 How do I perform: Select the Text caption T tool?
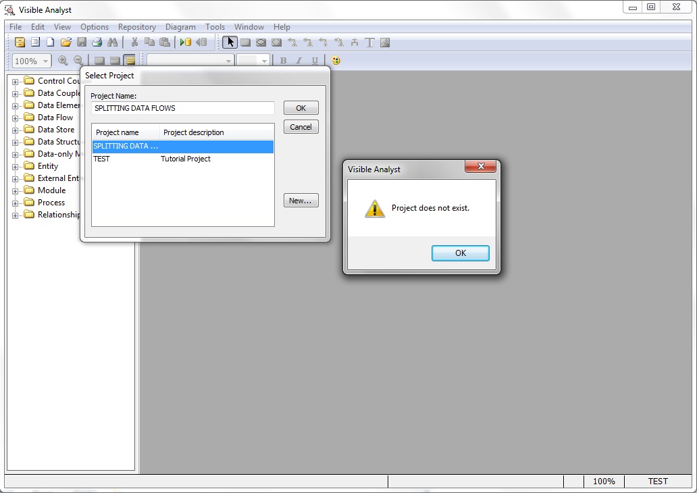(369, 43)
